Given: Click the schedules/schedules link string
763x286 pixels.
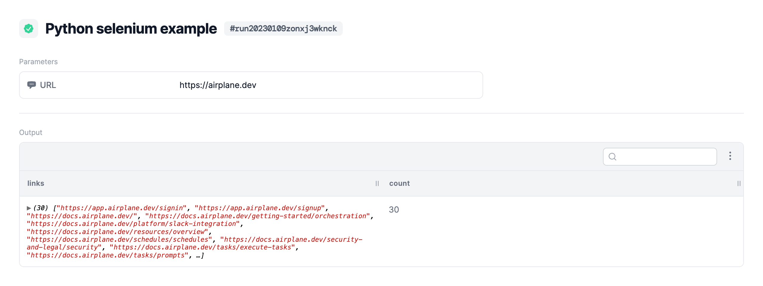Looking at the screenshot, I should coord(119,240).
